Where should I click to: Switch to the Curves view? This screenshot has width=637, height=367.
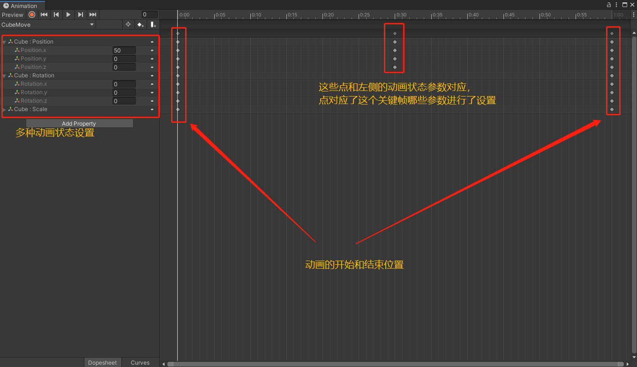(140, 362)
